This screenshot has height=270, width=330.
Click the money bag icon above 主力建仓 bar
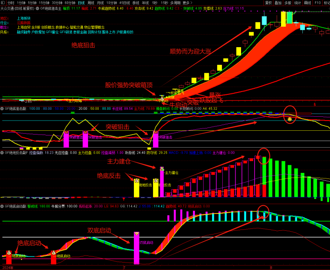(x=162, y=169)
